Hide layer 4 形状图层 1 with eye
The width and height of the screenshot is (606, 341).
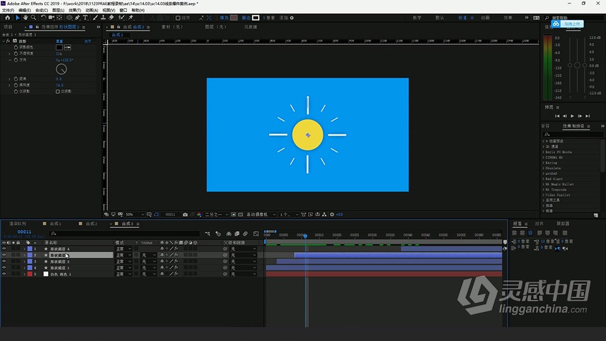coord(4,268)
